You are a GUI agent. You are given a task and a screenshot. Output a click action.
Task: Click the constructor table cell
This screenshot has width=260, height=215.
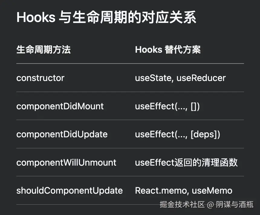click(x=40, y=78)
